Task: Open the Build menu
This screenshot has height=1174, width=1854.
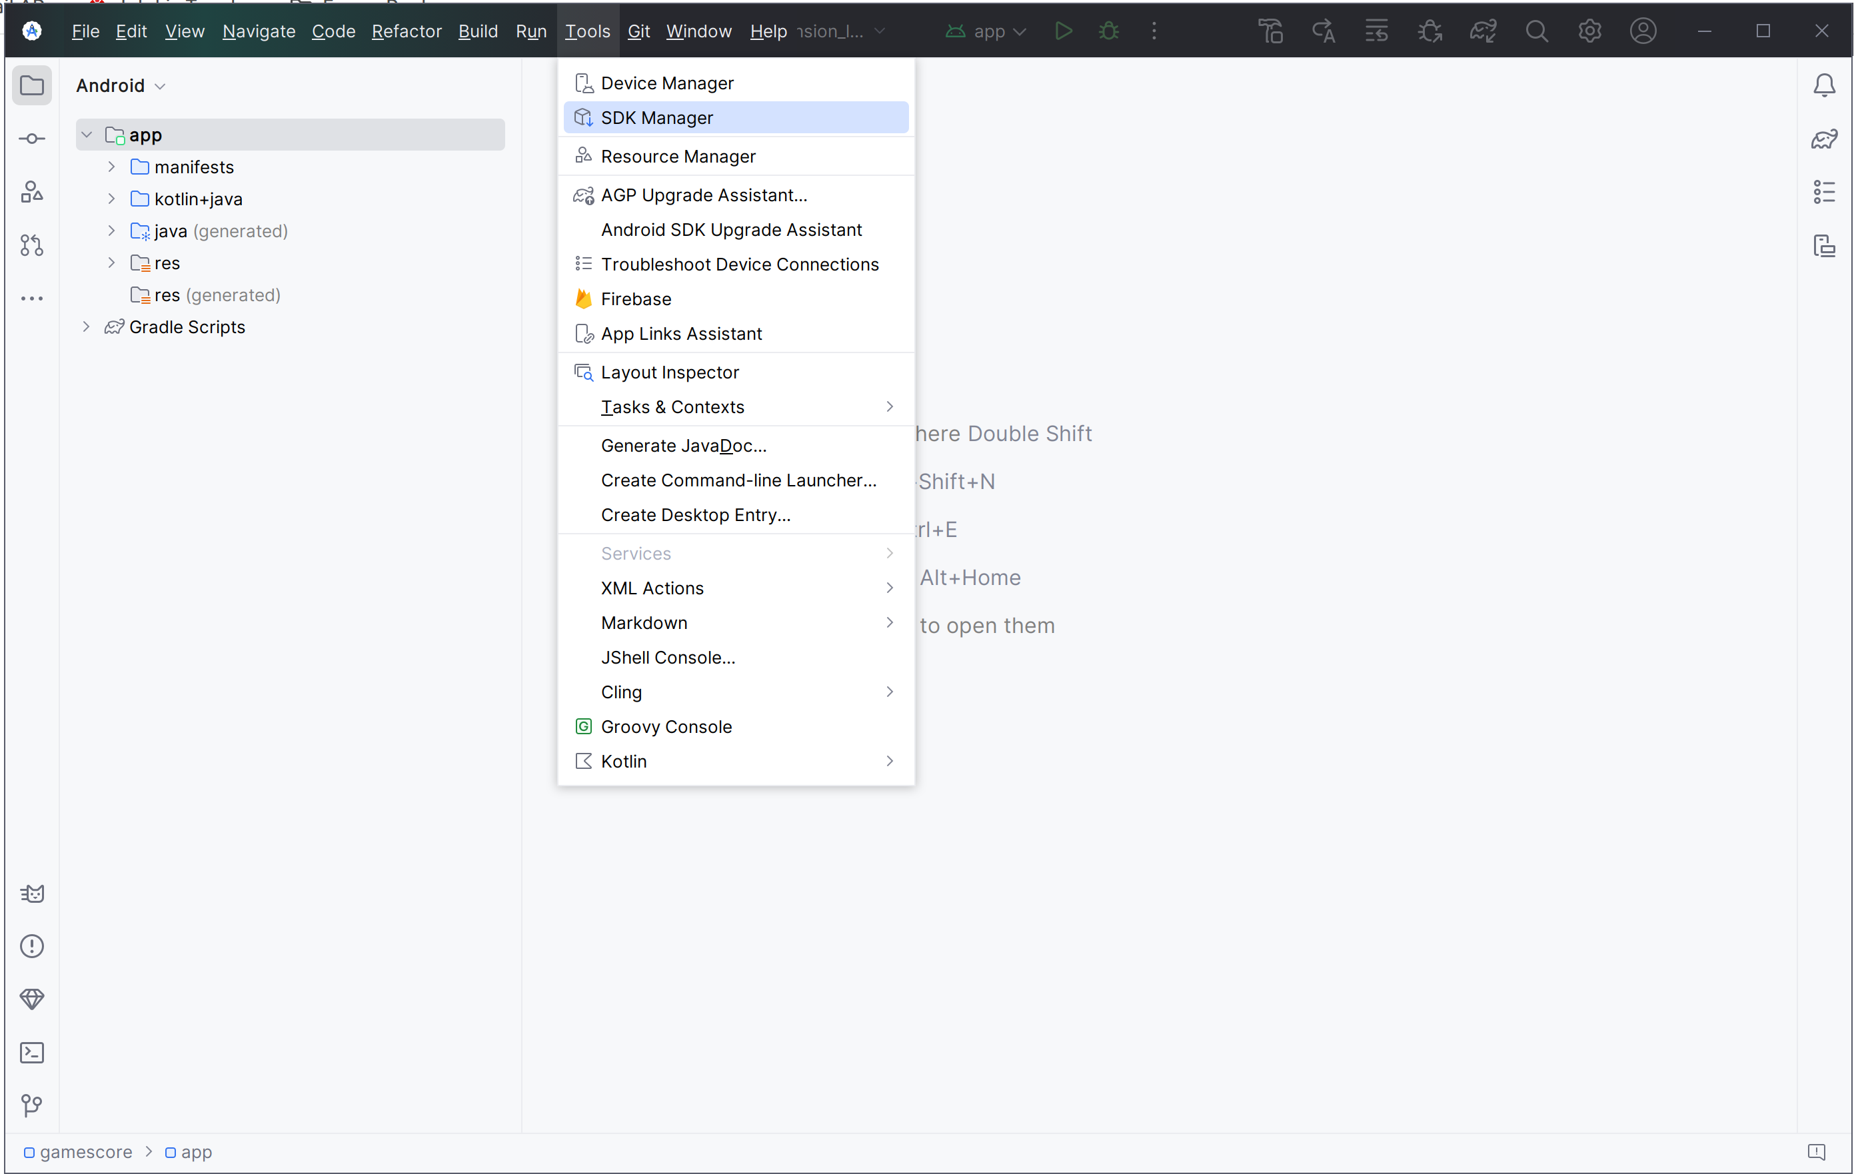Action: 477,31
